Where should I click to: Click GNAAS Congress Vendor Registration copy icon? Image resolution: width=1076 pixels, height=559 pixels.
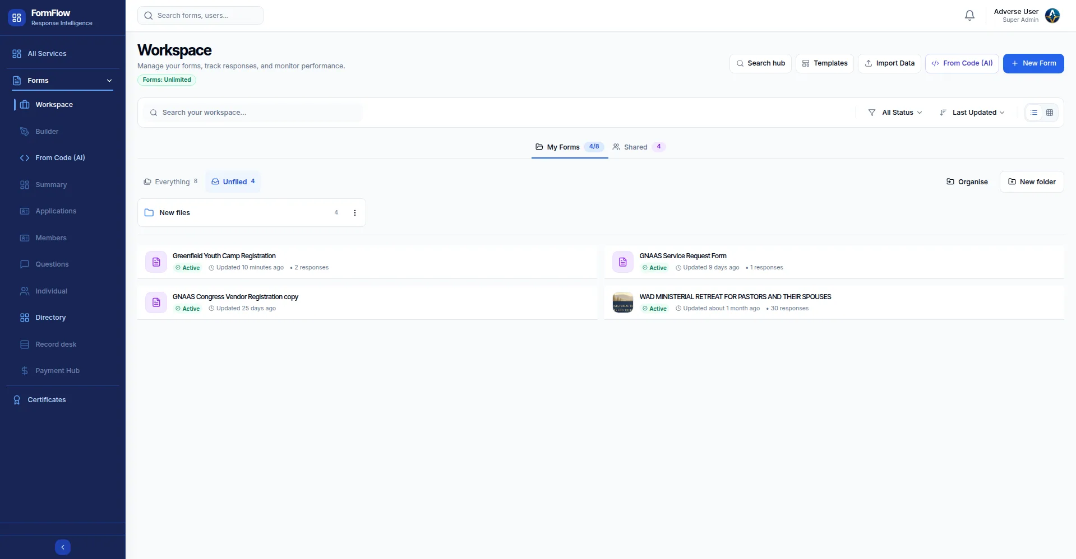(x=156, y=302)
